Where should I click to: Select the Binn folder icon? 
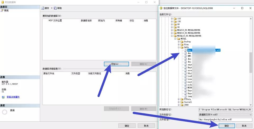point(182,44)
